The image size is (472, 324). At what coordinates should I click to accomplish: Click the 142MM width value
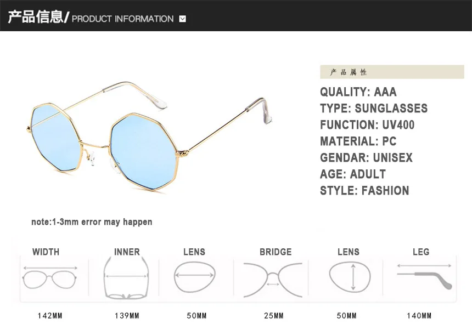pos(49,316)
